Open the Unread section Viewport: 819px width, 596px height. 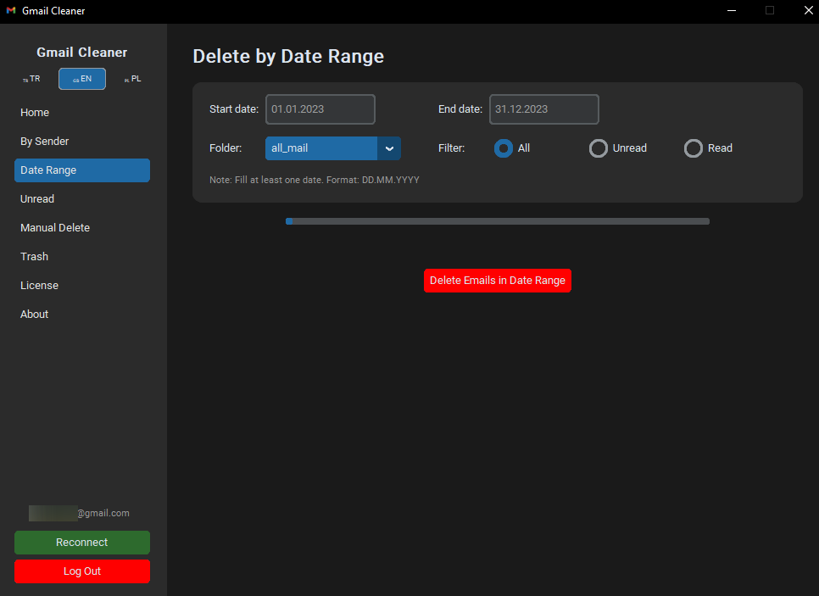82,199
